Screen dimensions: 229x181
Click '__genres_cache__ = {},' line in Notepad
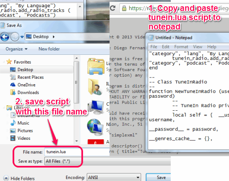[180, 138]
